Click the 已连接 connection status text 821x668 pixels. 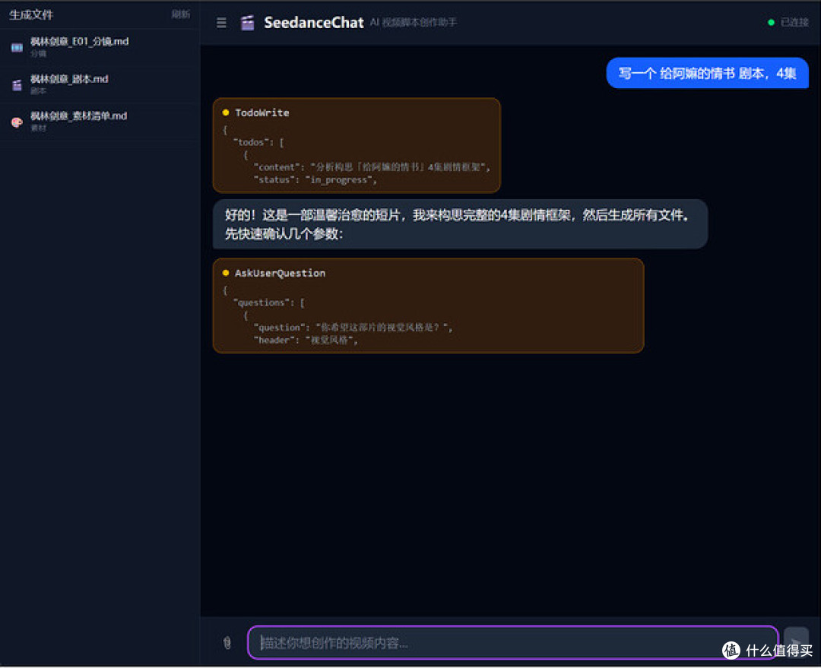(x=794, y=23)
